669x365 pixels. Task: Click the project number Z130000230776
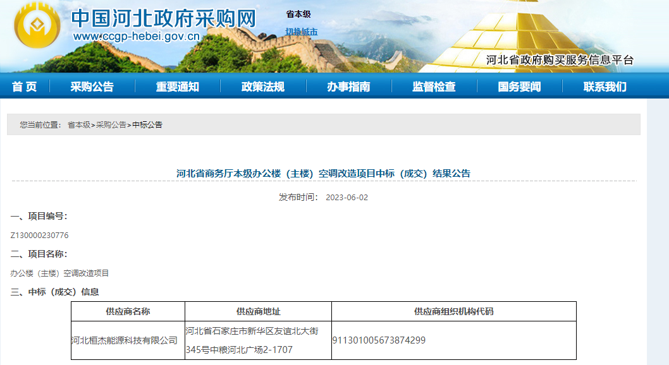tap(40, 236)
